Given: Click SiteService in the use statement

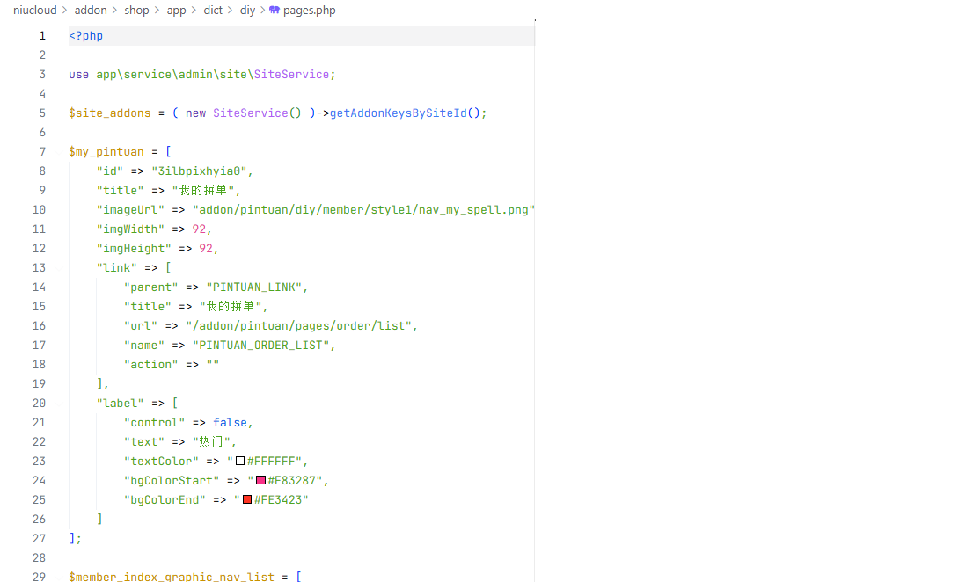Looking at the screenshot, I should [x=291, y=74].
